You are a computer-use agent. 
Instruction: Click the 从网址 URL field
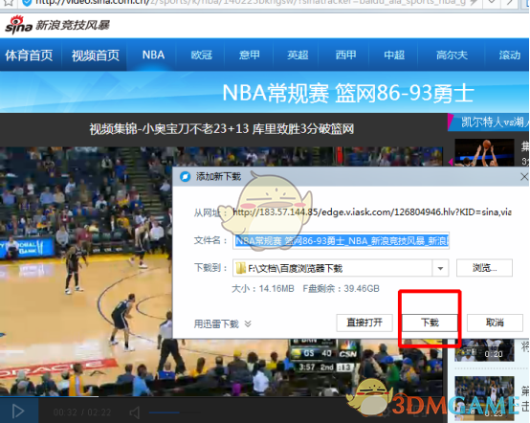click(372, 212)
